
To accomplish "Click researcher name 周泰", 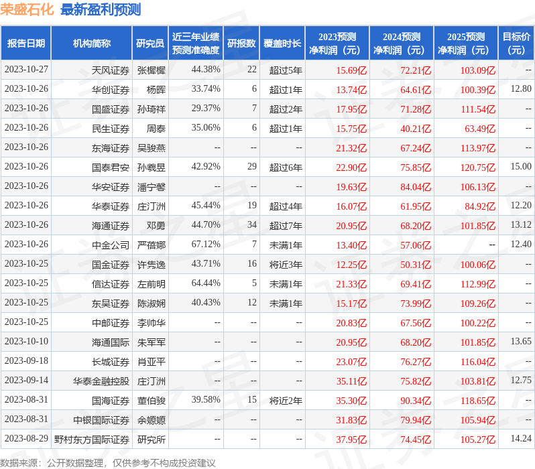I will point(156,129).
